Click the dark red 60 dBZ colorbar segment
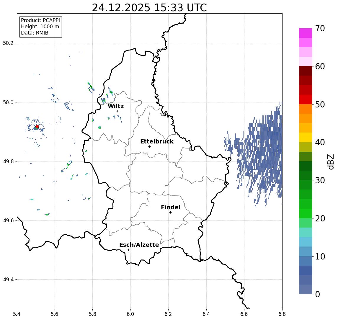This screenshot has width=338, height=320. pyautogui.click(x=306, y=71)
